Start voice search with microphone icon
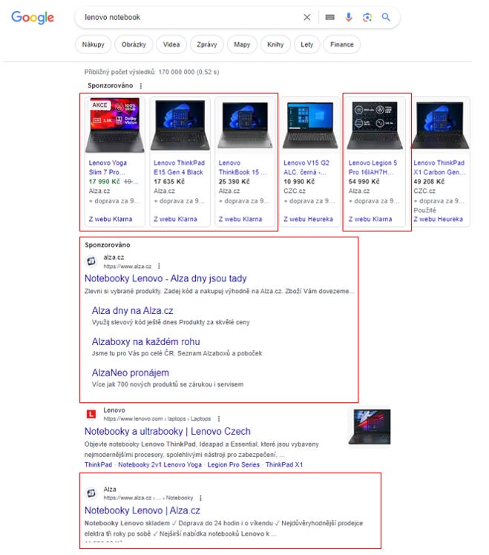This screenshot has height=555, width=489. click(x=349, y=17)
